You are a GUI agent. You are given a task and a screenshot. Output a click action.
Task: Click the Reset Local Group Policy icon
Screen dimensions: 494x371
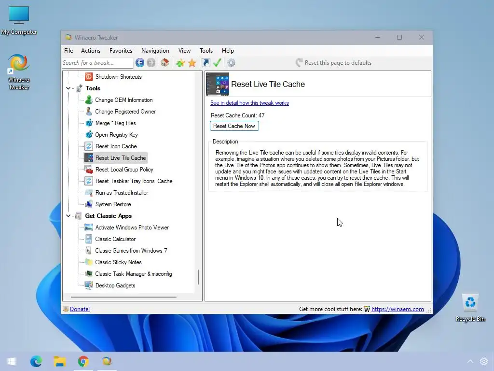(89, 170)
